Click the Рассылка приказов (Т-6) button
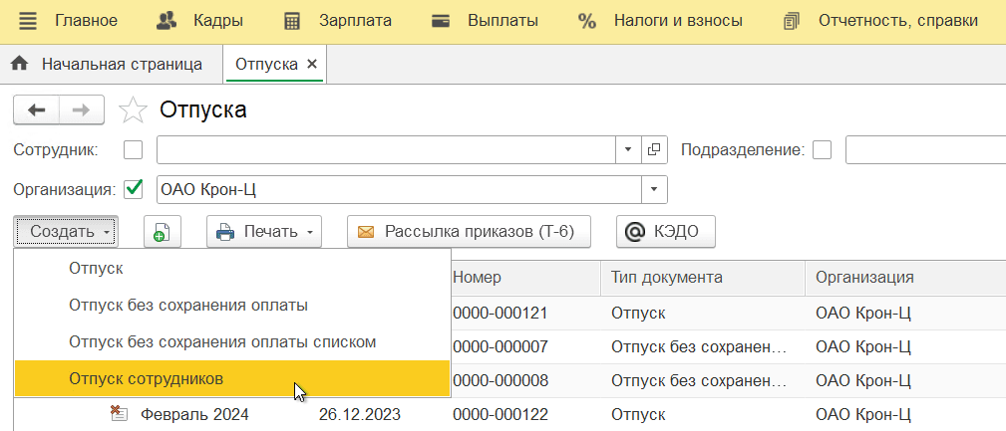Screen dimensions: 1006x431 [x=469, y=231]
